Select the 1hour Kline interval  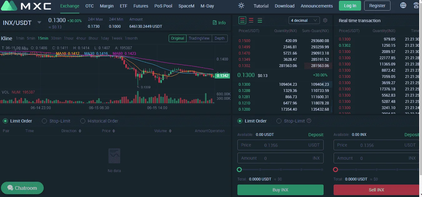click(x=69, y=38)
